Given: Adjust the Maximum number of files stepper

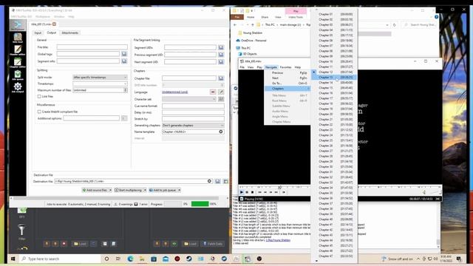Looking at the screenshot, I should [x=126, y=90].
